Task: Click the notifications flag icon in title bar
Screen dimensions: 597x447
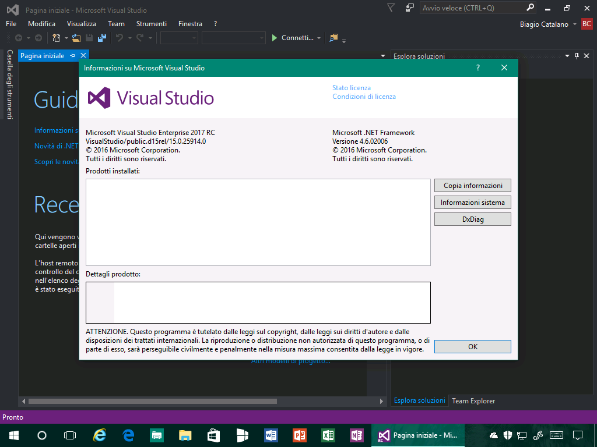Action: (x=391, y=8)
